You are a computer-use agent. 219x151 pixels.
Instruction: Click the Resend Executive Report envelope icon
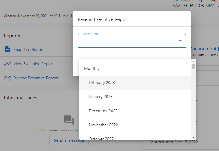click(8, 78)
